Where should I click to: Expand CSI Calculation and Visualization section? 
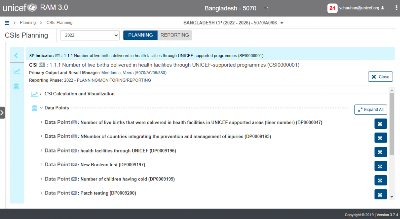tap(41, 94)
